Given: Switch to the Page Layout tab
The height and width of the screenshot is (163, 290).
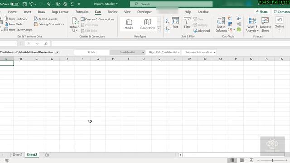Looking at the screenshot, I should [60, 12].
